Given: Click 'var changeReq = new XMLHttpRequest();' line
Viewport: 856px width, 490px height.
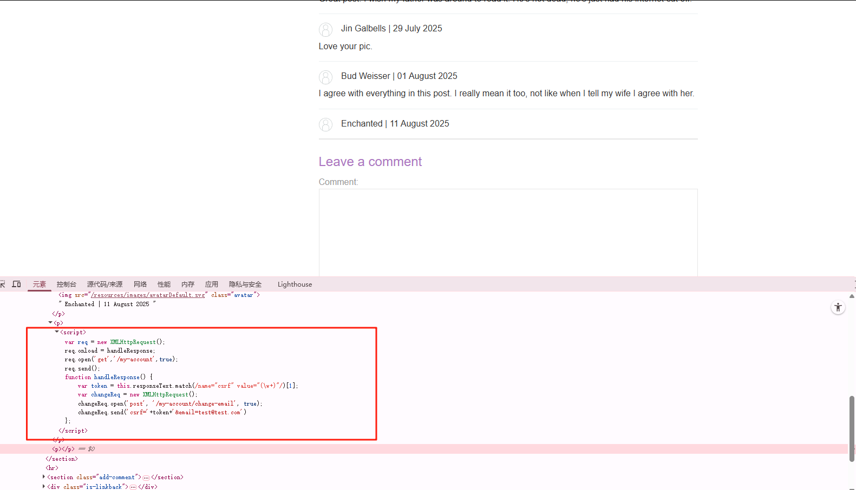Looking at the screenshot, I should [x=138, y=394].
